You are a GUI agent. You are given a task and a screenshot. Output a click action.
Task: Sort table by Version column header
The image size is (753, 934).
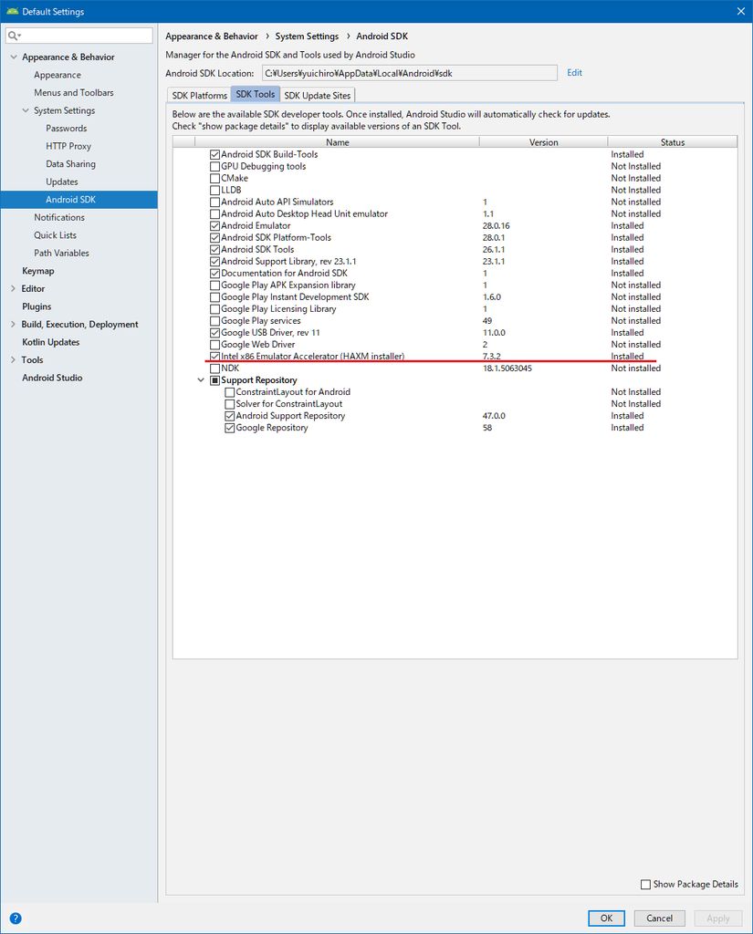tap(543, 141)
